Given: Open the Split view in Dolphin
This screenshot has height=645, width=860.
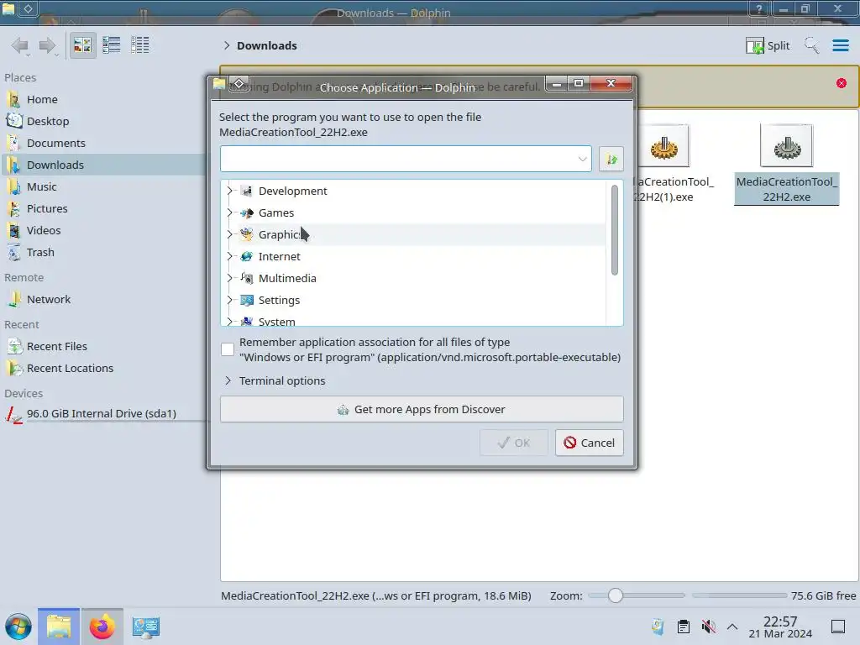Looking at the screenshot, I should (x=768, y=45).
